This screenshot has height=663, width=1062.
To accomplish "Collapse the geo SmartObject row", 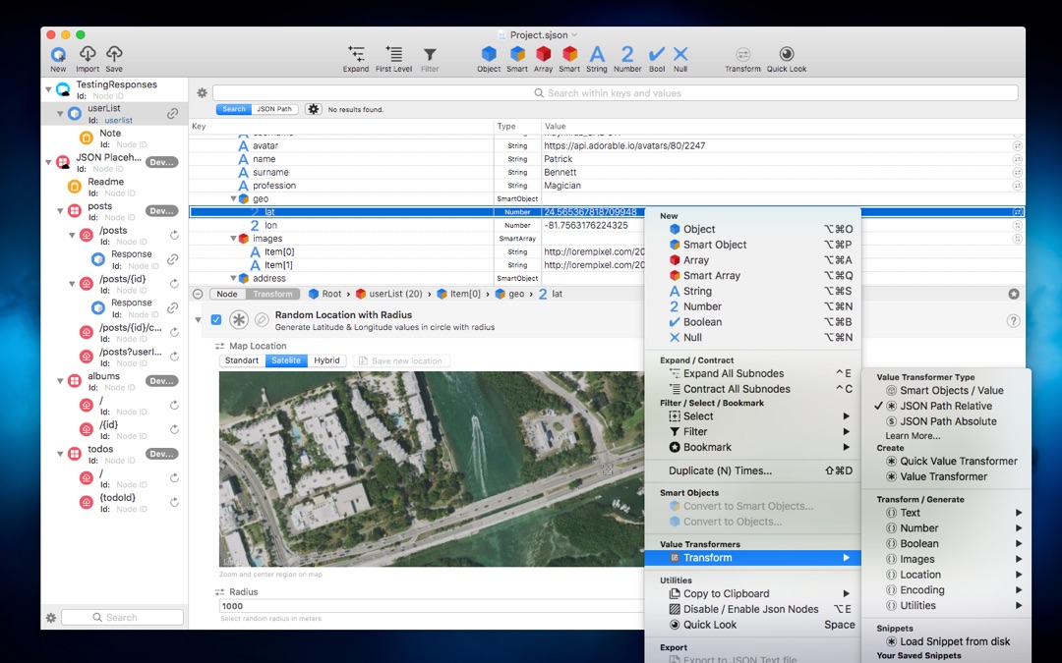I will click(233, 198).
